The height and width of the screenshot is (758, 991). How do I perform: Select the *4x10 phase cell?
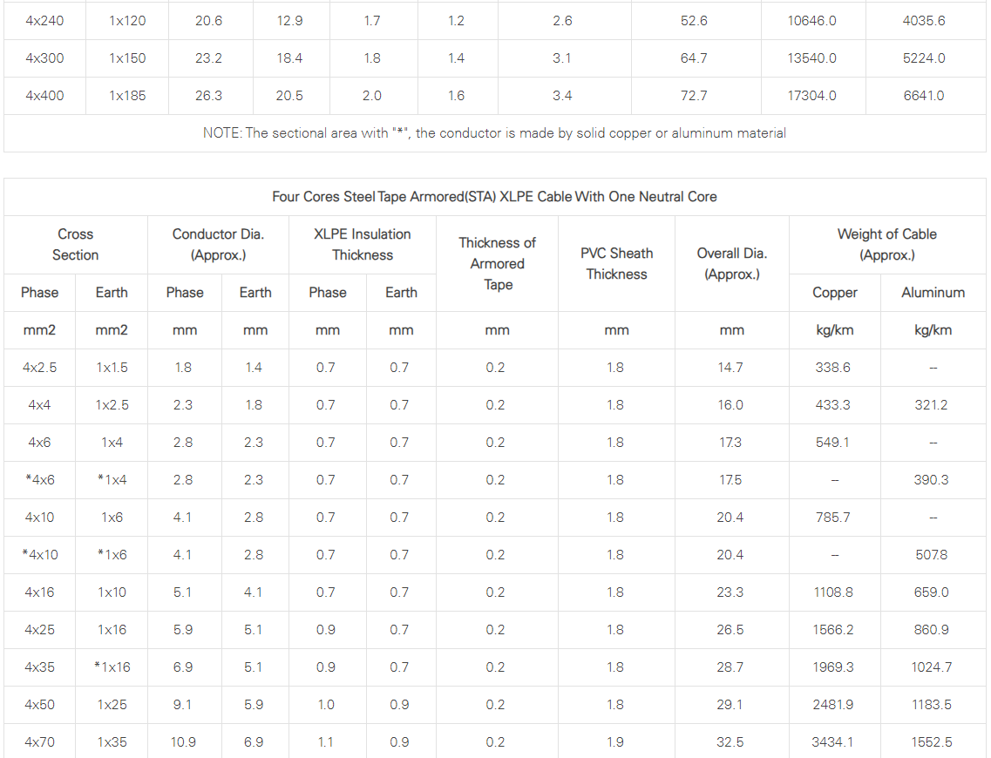coord(39,555)
